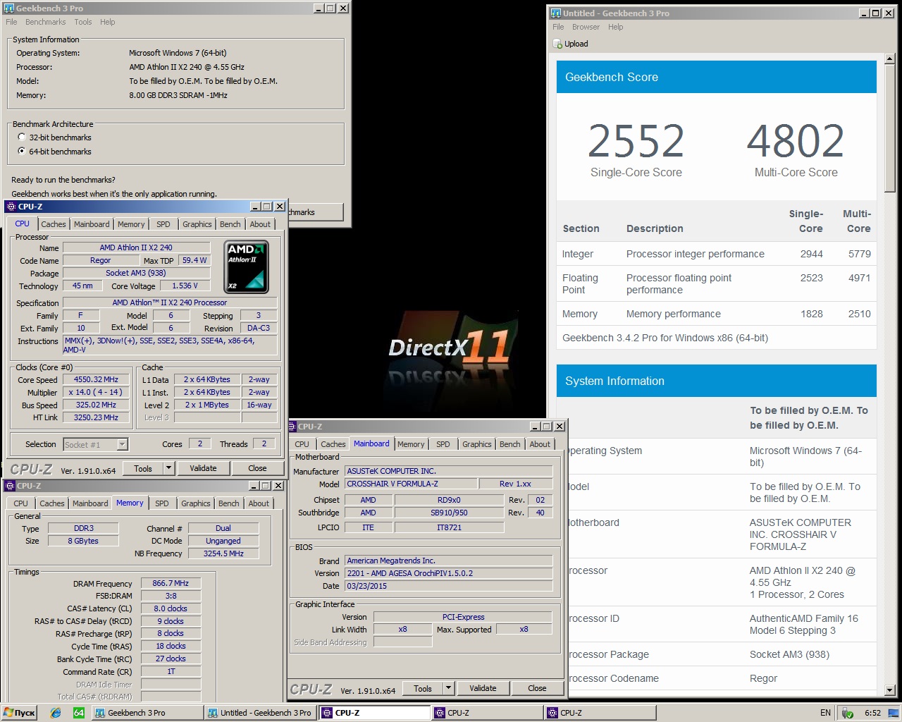Select 32-bit benchmarks radio option
Screen dimensions: 902x722
click(x=21, y=137)
